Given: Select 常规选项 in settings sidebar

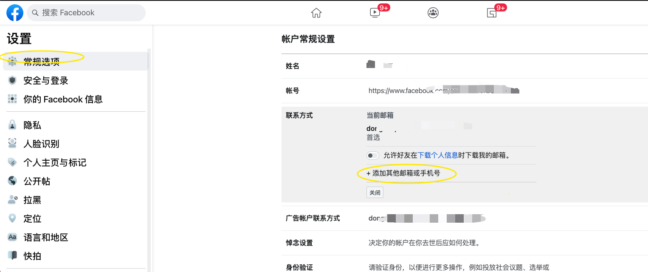Looking at the screenshot, I should click(x=76, y=62).
